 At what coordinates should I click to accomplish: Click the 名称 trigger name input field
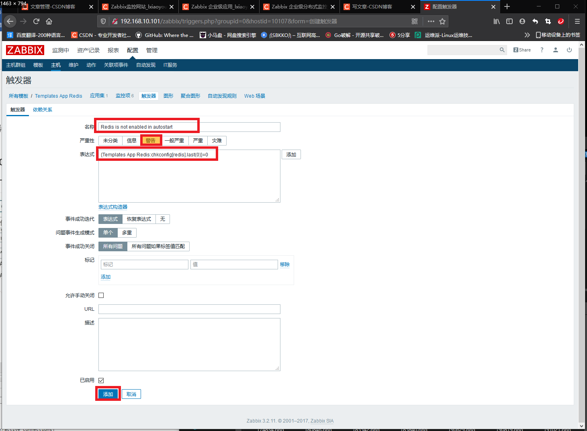(189, 127)
